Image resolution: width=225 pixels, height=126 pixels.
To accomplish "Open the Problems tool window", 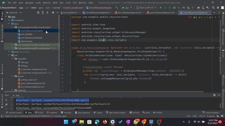I will pos(52,113).
